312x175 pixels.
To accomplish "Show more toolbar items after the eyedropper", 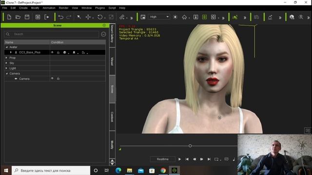I will click(132, 18).
